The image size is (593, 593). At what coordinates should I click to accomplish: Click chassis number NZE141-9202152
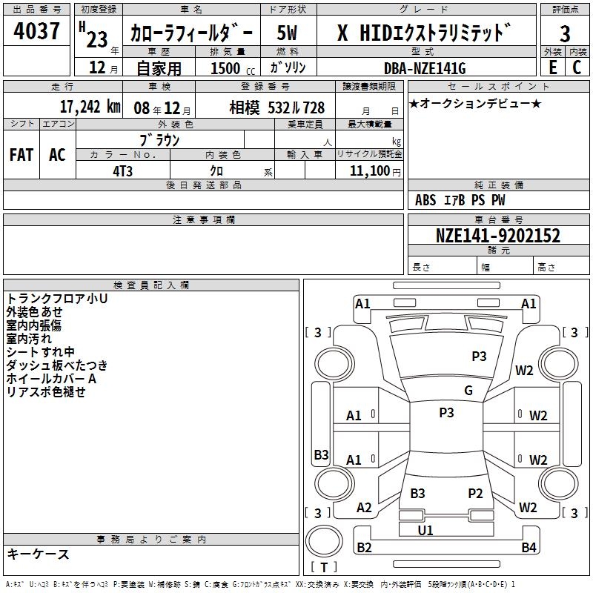click(x=498, y=236)
